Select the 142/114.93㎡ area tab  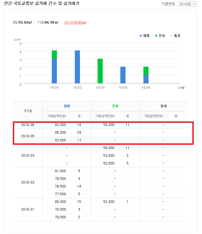[75, 23]
